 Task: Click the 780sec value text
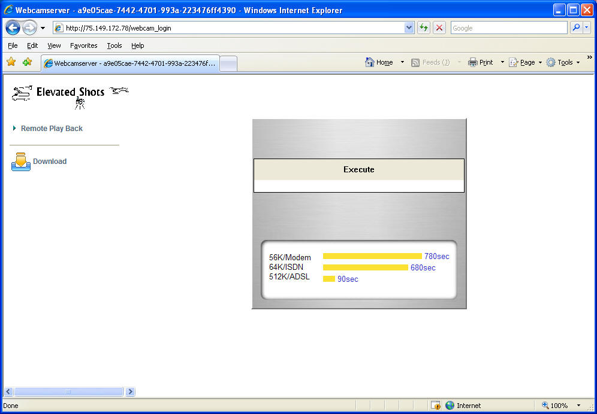click(x=437, y=256)
